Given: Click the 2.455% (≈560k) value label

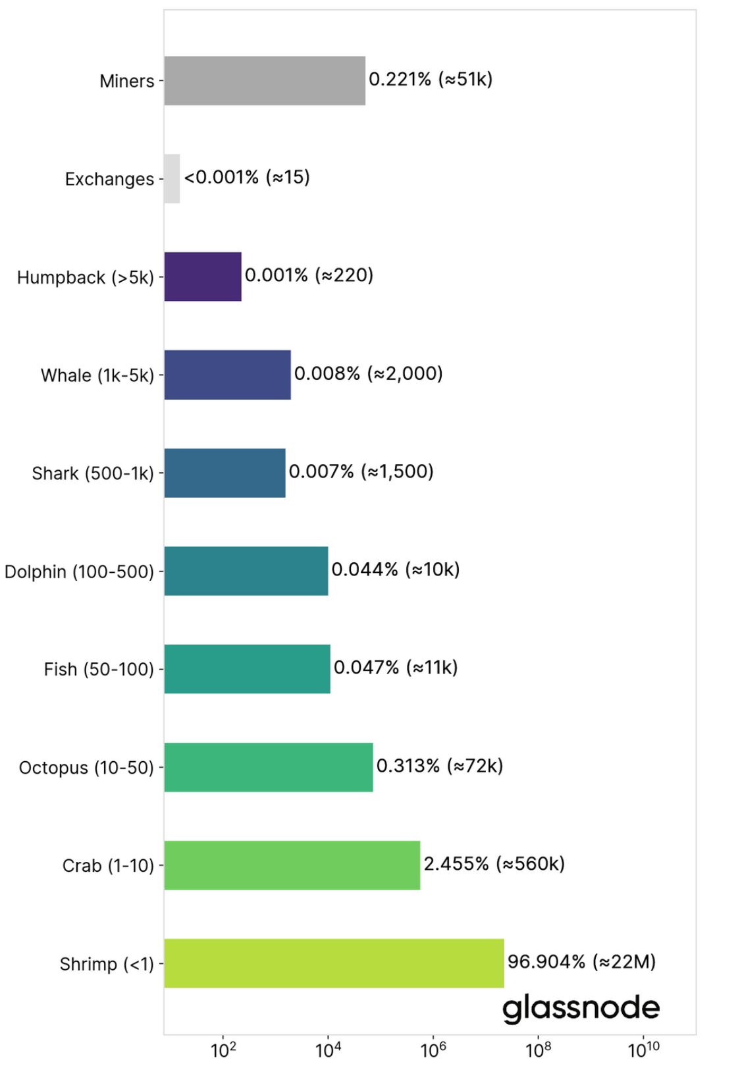Looking at the screenshot, I should (494, 864).
